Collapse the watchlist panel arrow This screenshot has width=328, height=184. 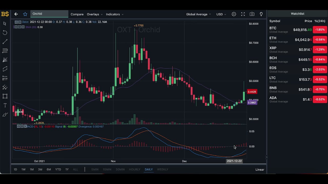click(266, 157)
